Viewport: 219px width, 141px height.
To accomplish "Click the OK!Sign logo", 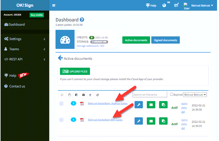I will point(25,5).
